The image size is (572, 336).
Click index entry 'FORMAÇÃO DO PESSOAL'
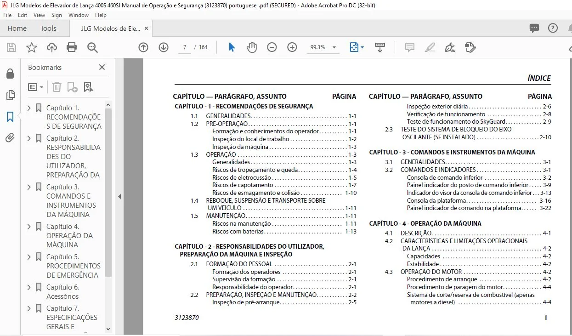tap(239, 264)
